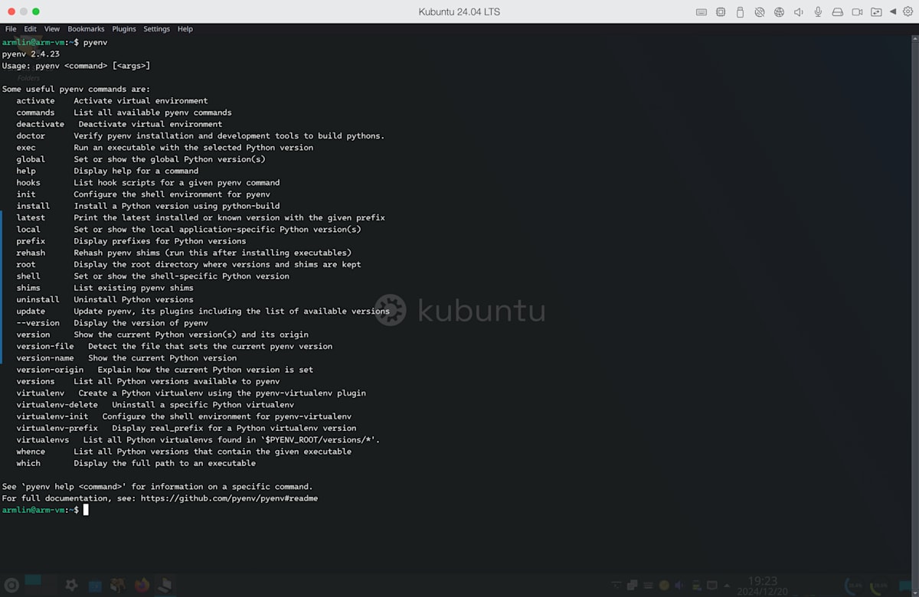Click the 'version-origin' command row
The height and width of the screenshot is (597, 919).
click(165, 370)
